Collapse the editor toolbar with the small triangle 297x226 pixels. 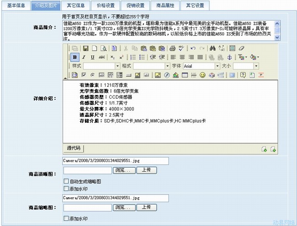coord(65,78)
